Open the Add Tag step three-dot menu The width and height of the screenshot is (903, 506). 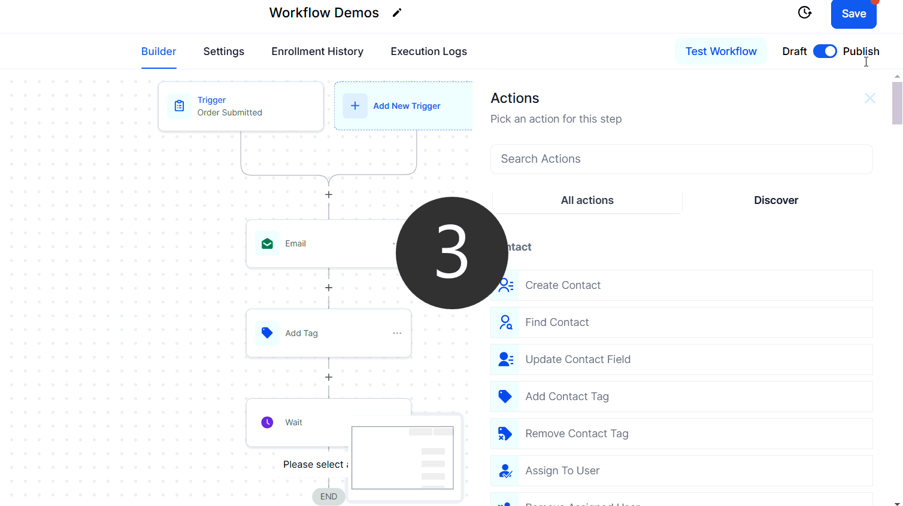tap(397, 333)
